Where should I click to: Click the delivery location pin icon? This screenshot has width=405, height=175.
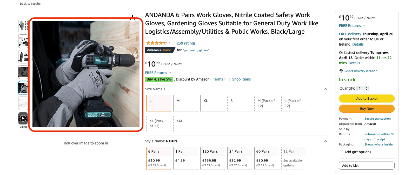[341, 71]
